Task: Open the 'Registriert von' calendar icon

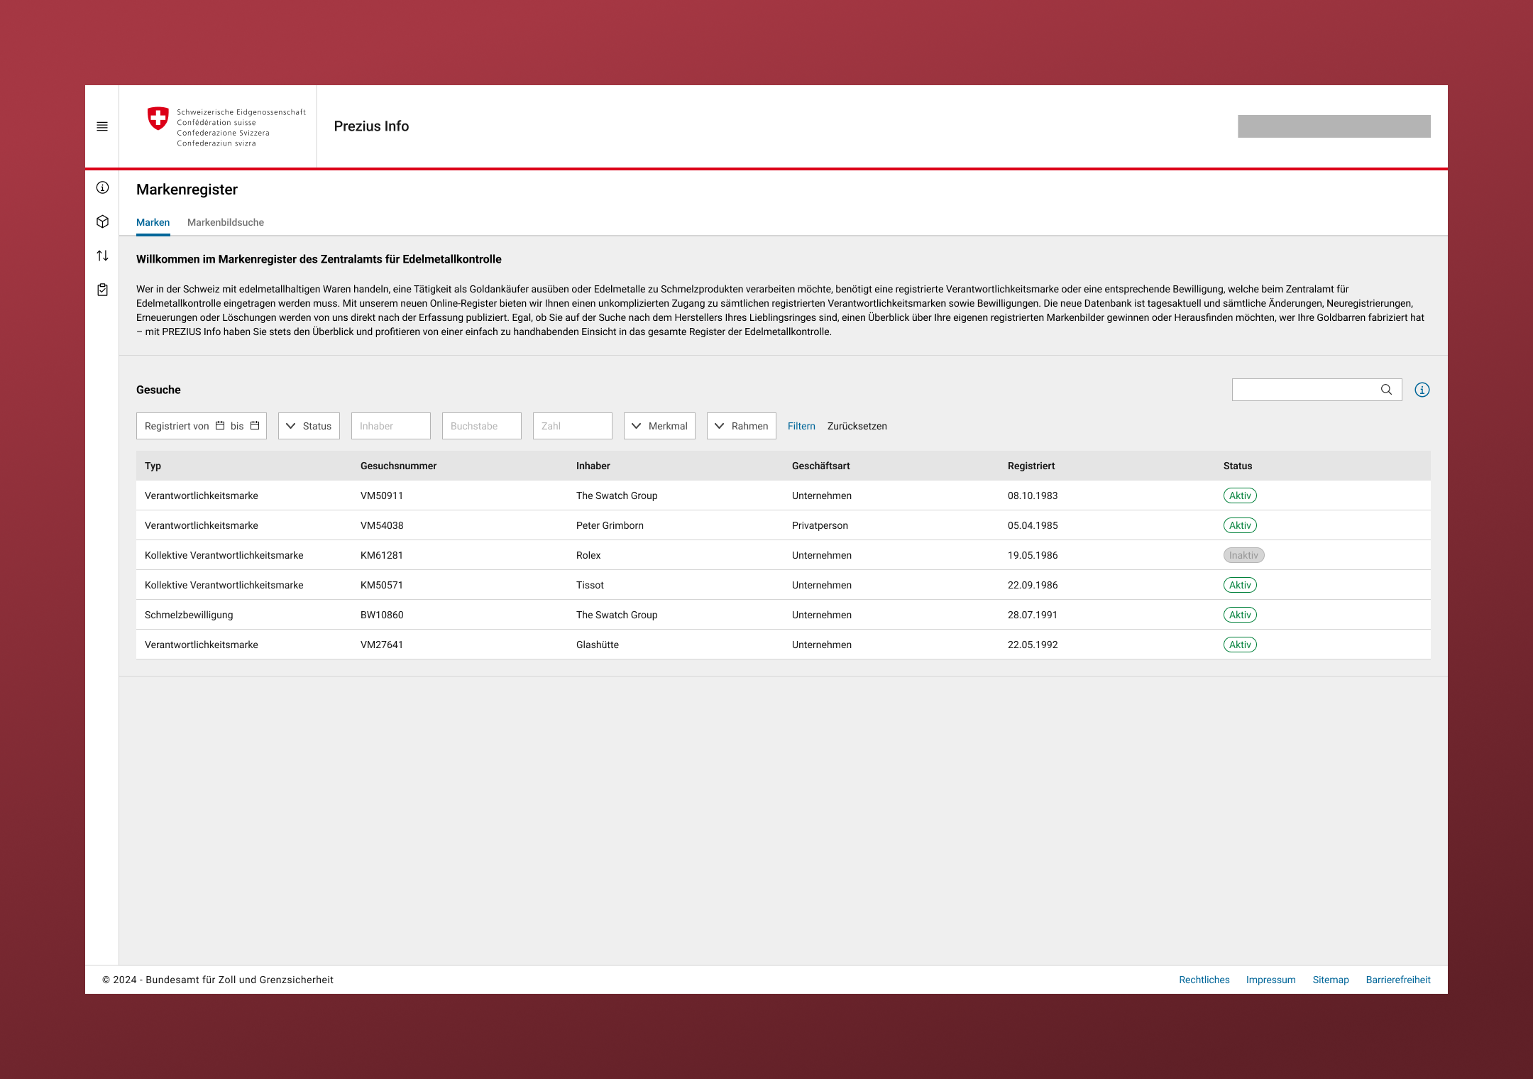Action: click(x=220, y=426)
